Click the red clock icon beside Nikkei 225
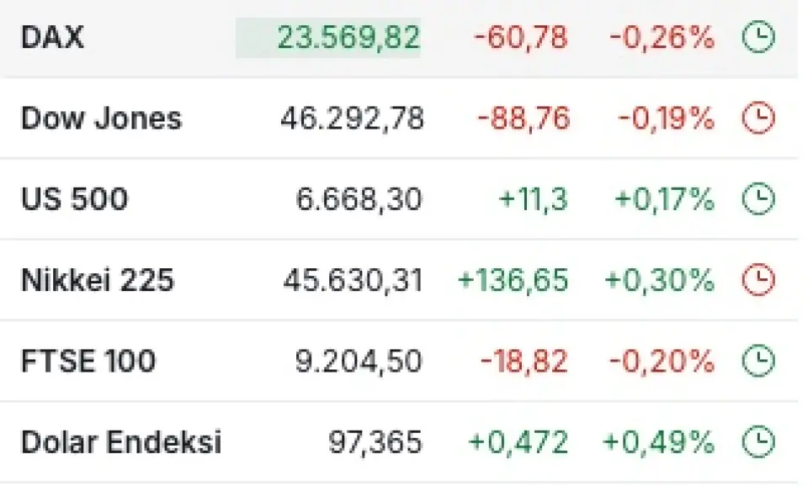 coord(758,279)
